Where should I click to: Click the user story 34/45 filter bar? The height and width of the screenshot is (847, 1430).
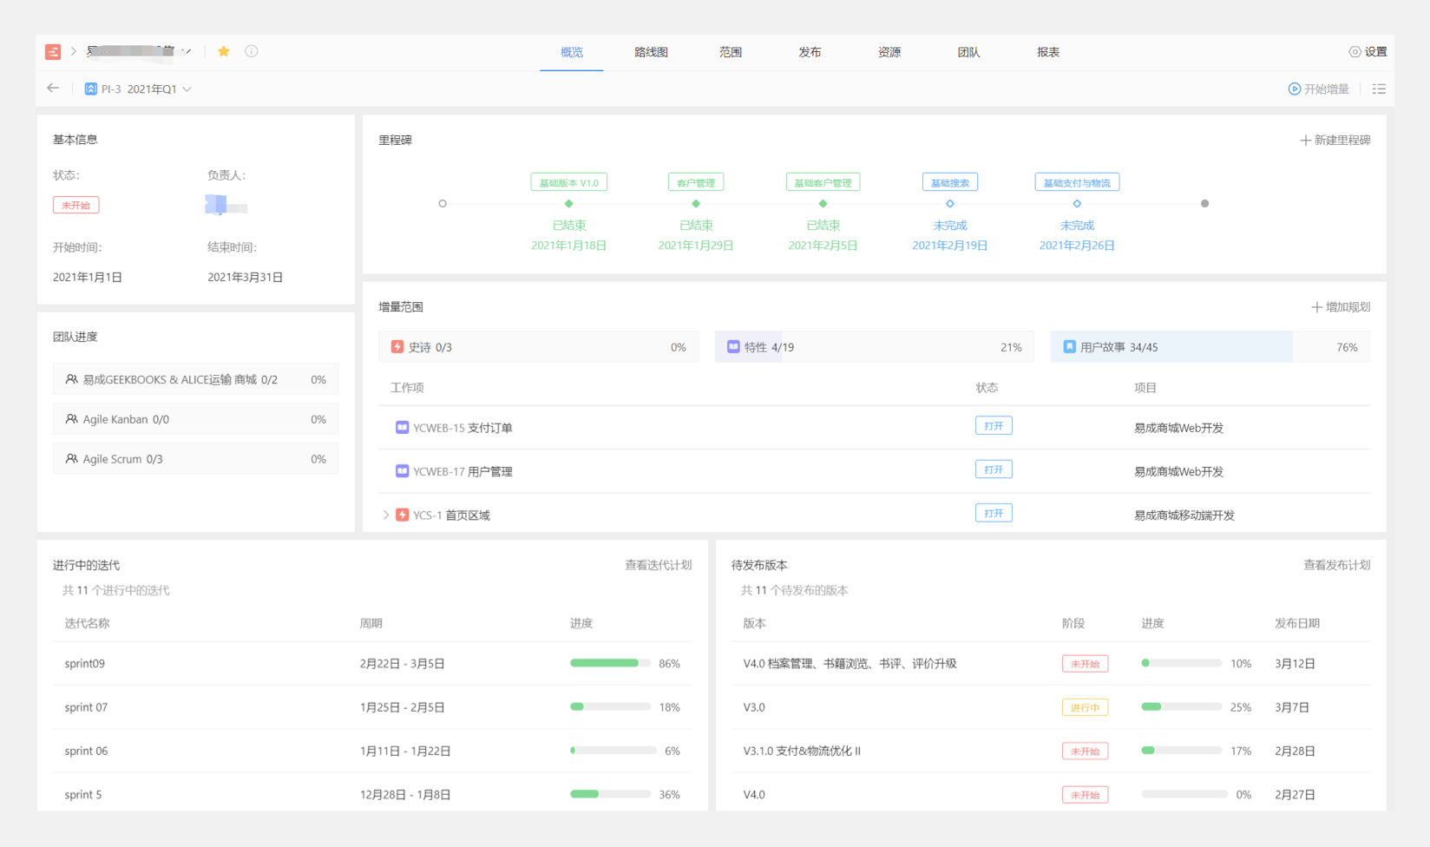coord(1210,347)
